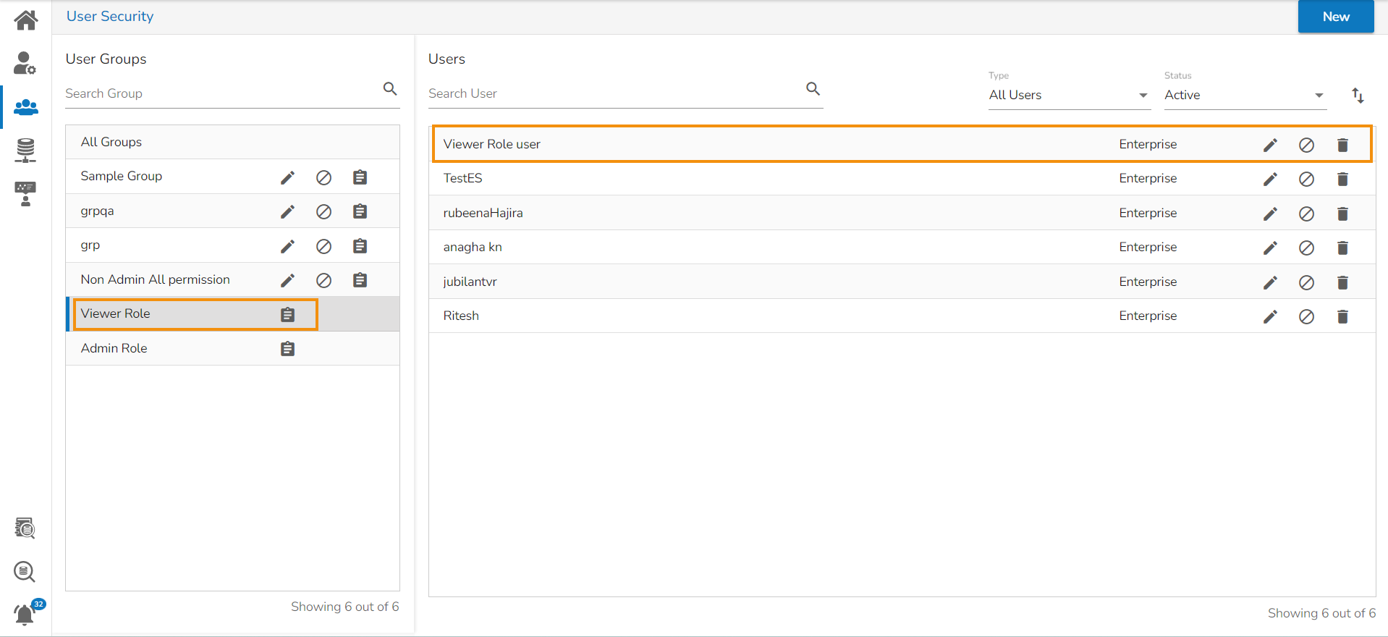Select the Admin Role group
The height and width of the screenshot is (637, 1388).
[x=114, y=348]
